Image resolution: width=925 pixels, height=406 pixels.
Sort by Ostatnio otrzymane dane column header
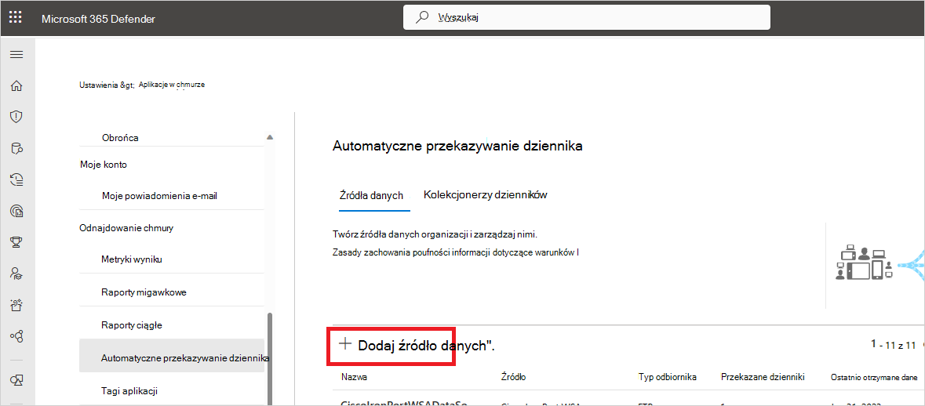tap(874, 377)
